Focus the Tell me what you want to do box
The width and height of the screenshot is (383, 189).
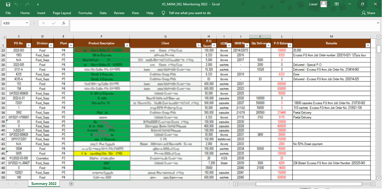(190, 13)
